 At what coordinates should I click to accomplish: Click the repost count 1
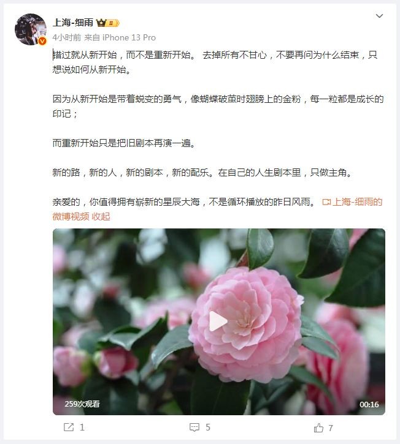tap(82, 427)
